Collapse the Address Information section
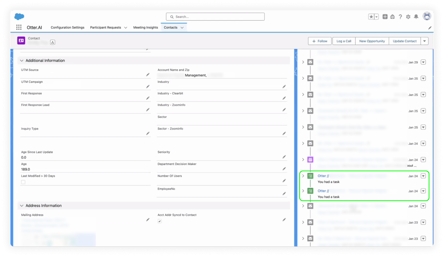 [x=22, y=206]
